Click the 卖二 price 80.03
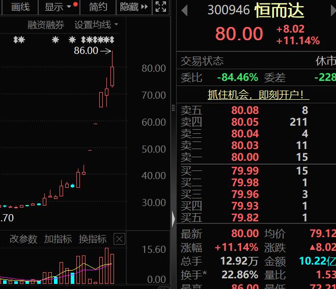This screenshot has height=289, width=336. [245, 146]
